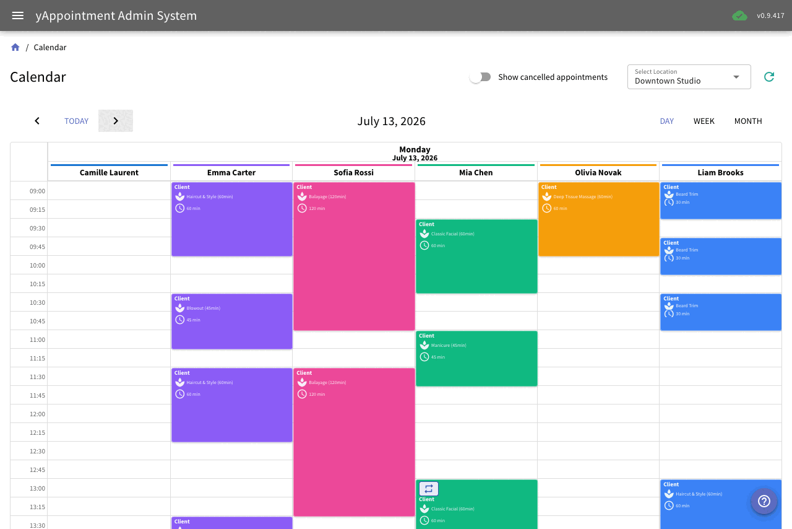Select the Liam Brooks column header
The width and height of the screenshot is (792, 529).
pos(721,172)
